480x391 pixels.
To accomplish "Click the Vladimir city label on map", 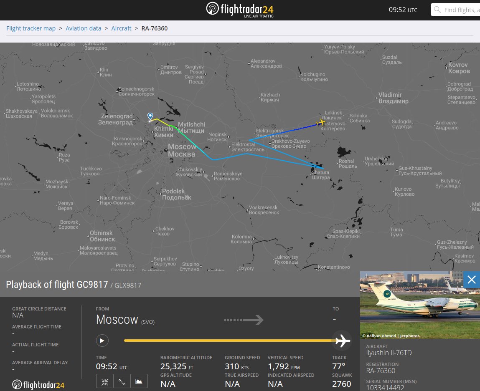I will click(x=394, y=98).
